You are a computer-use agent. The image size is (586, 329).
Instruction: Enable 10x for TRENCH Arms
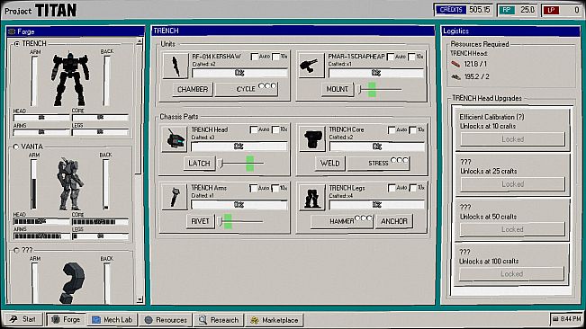[275, 188]
